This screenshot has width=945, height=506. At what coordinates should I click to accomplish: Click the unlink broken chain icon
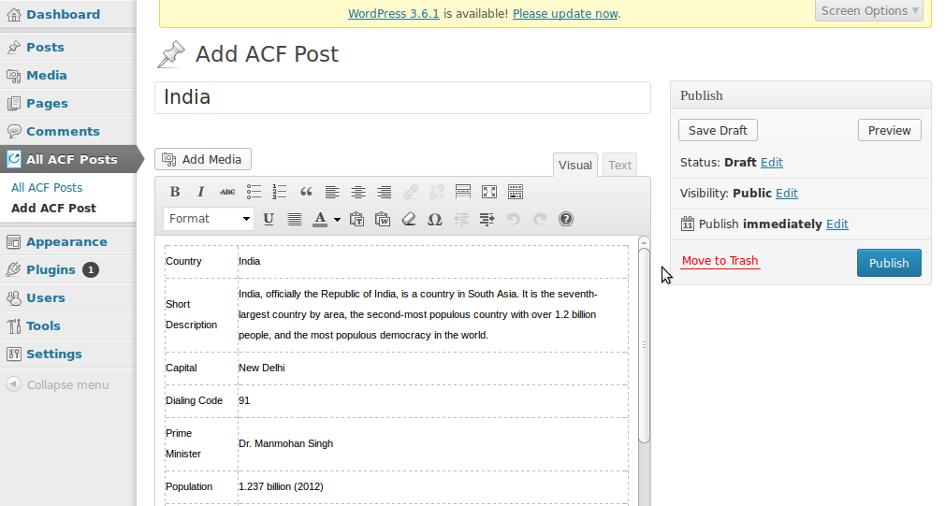tap(437, 192)
